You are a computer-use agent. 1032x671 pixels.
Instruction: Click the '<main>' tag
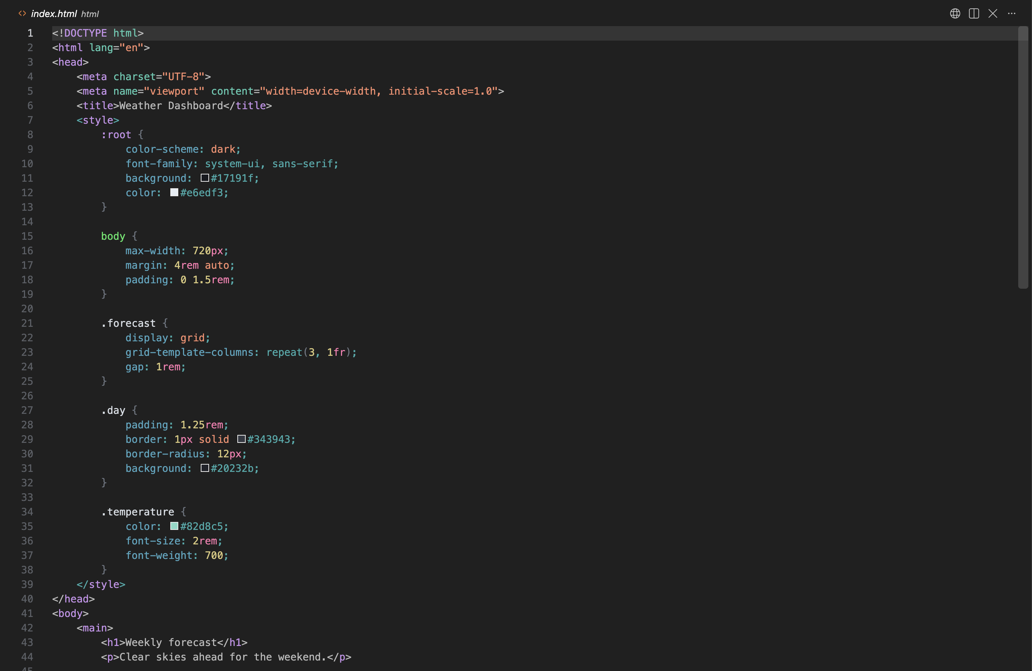(x=95, y=627)
